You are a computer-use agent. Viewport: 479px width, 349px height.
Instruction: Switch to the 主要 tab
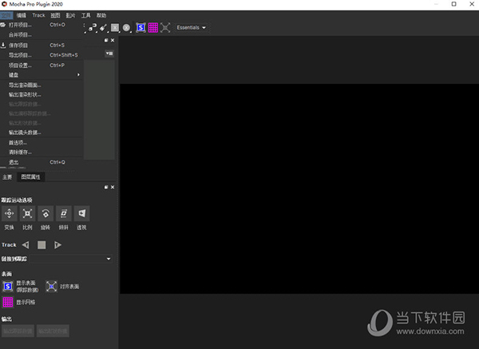coord(7,177)
